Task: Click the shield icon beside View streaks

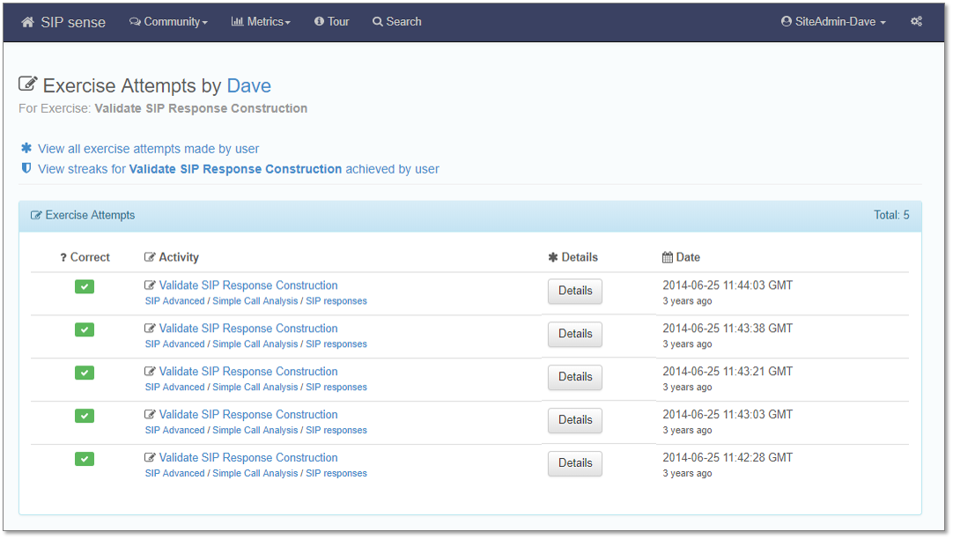Action: [26, 168]
